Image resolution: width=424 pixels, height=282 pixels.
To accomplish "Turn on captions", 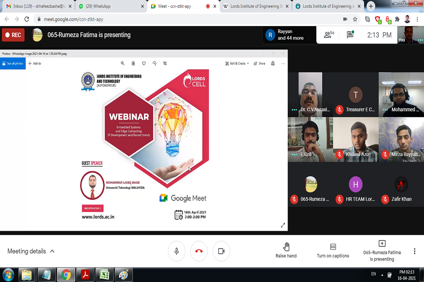I will point(333,251).
